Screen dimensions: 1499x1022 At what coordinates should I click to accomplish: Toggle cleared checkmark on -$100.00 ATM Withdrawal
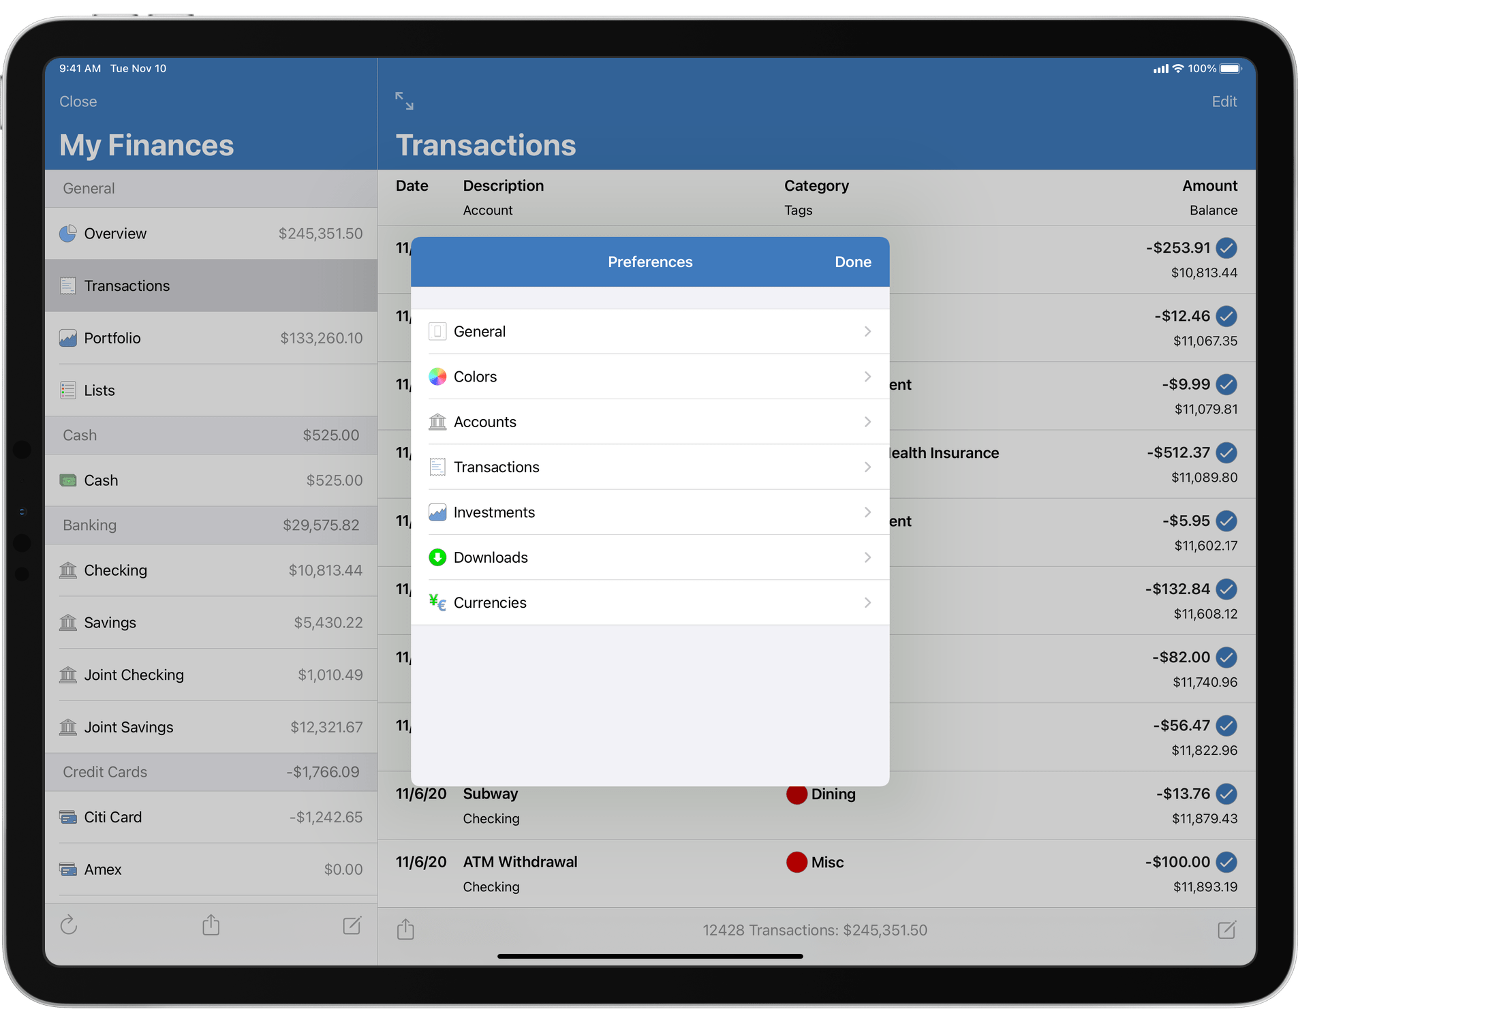click(1226, 862)
